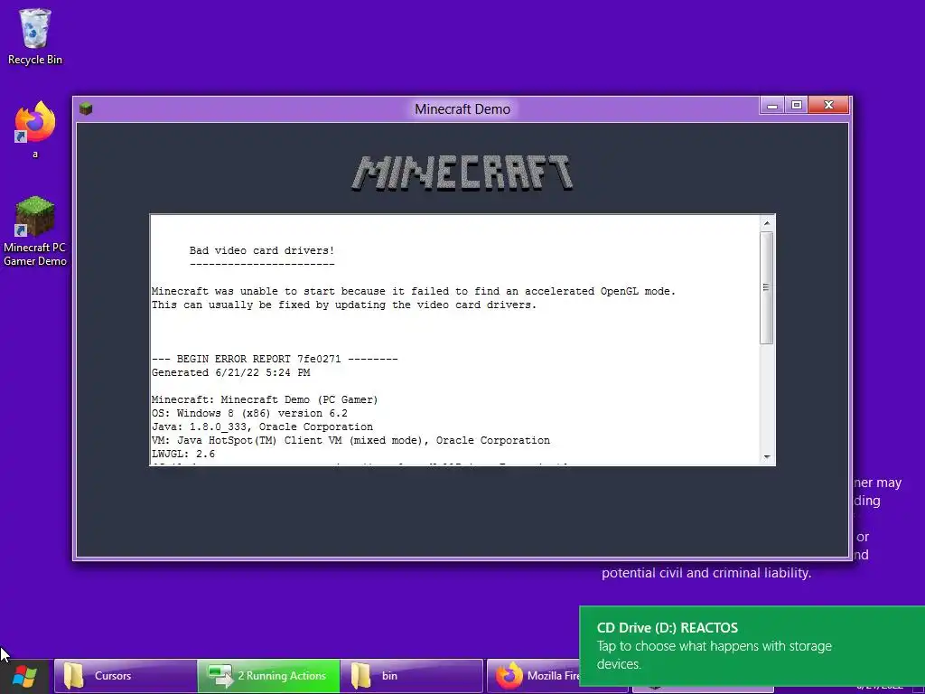Viewport: 925px width, 694px height.
Task: Open the Windows Start button
Action: tap(24, 676)
